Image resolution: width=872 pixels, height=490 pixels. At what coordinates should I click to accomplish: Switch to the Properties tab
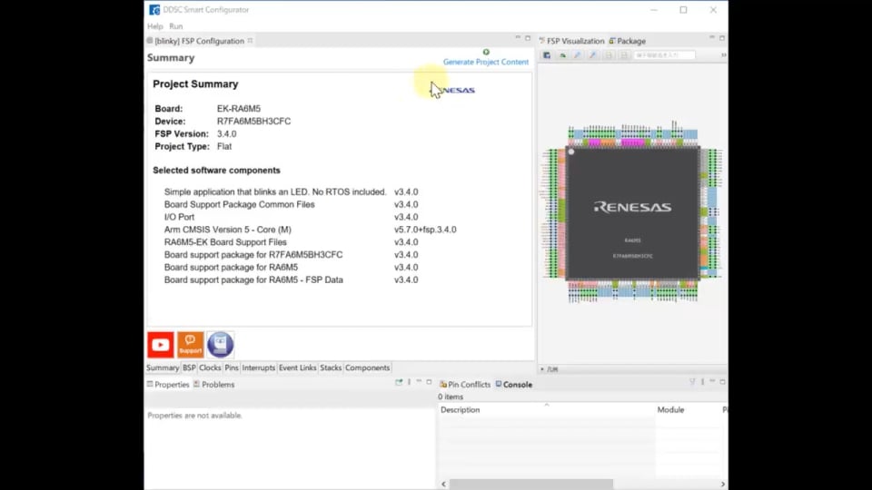pos(168,385)
